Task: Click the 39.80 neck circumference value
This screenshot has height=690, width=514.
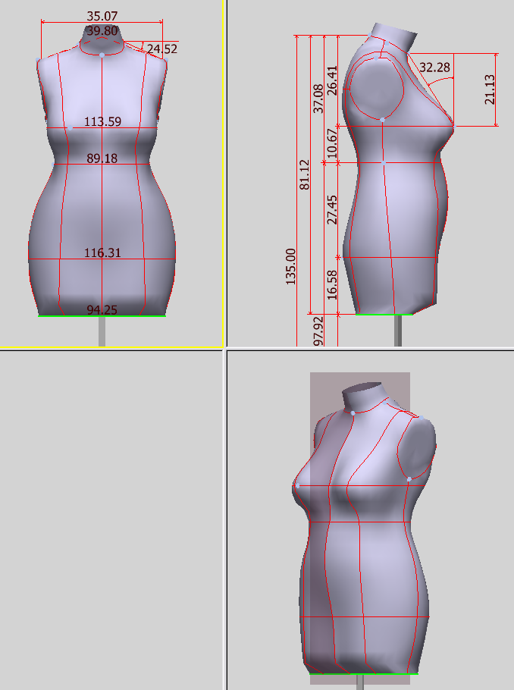Action: pos(102,31)
